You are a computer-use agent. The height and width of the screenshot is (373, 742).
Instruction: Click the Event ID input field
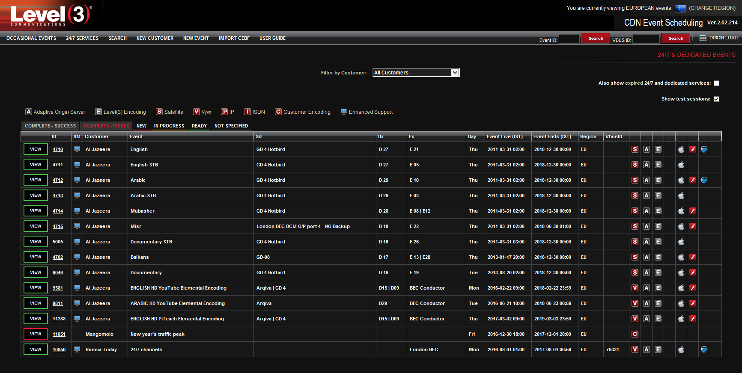click(569, 39)
